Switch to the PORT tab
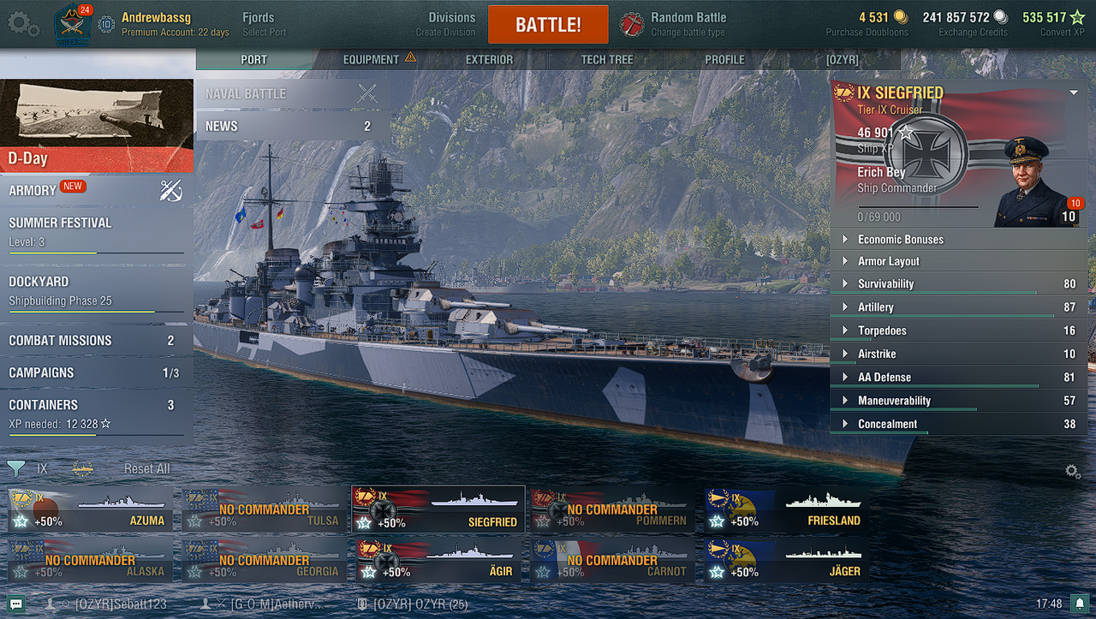Image resolution: width=1096 pixels, height=619 pixels. [x=254, y=59]
